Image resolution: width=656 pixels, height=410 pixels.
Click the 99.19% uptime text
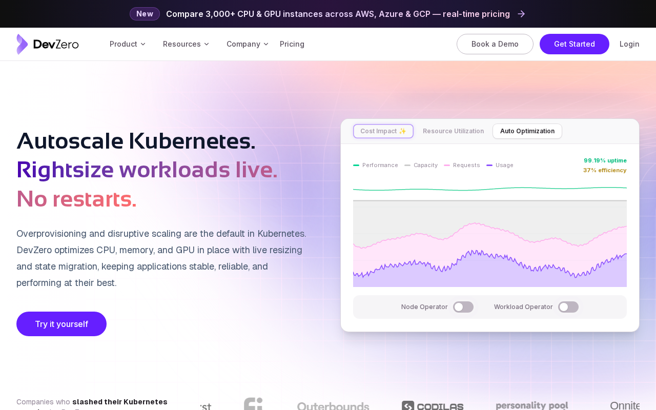click(605, 160)
